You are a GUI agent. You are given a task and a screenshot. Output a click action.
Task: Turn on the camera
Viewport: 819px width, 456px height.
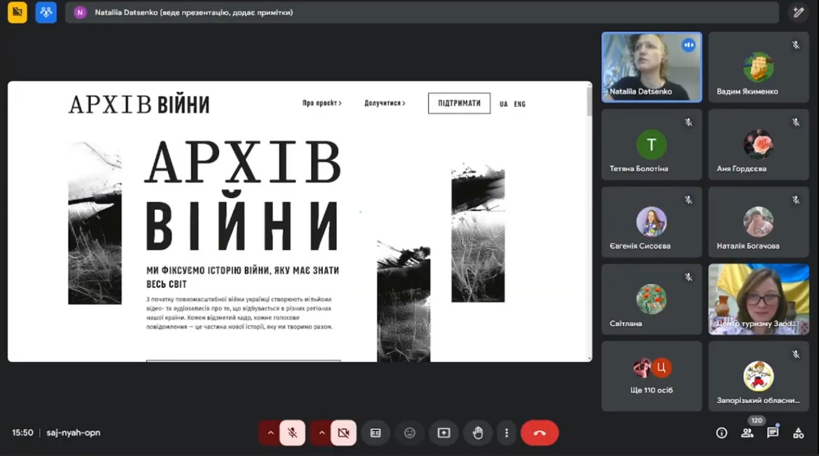pyautogui.click(x=344, y=433)
